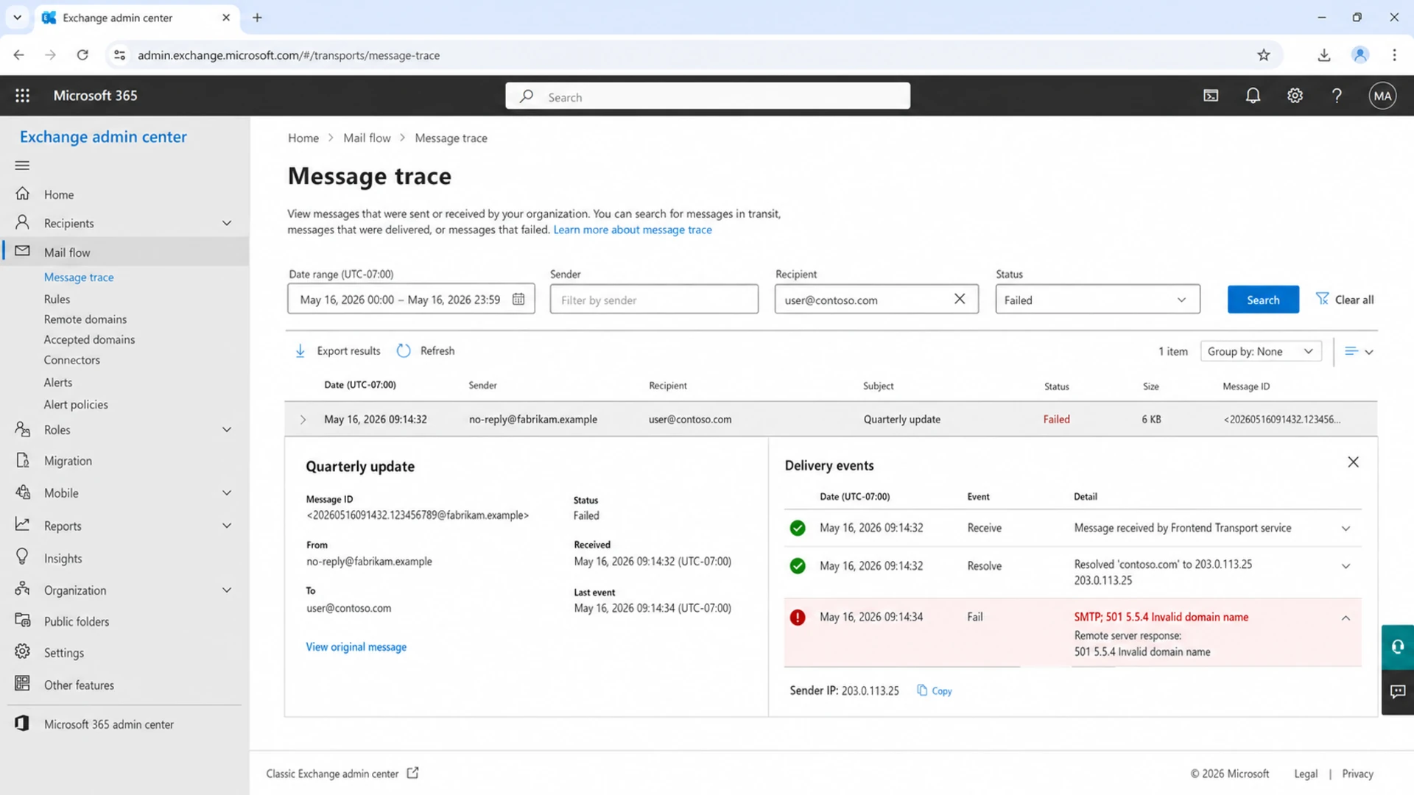This screenshot has height=795, width=1414.
Task: Open Migration in the sidebar
Action: [x=68, y=461]
